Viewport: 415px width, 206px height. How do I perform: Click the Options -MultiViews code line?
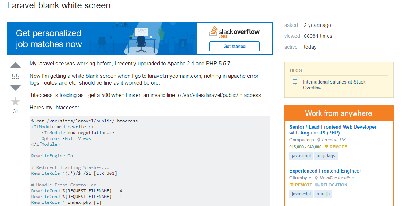point(66,138)
